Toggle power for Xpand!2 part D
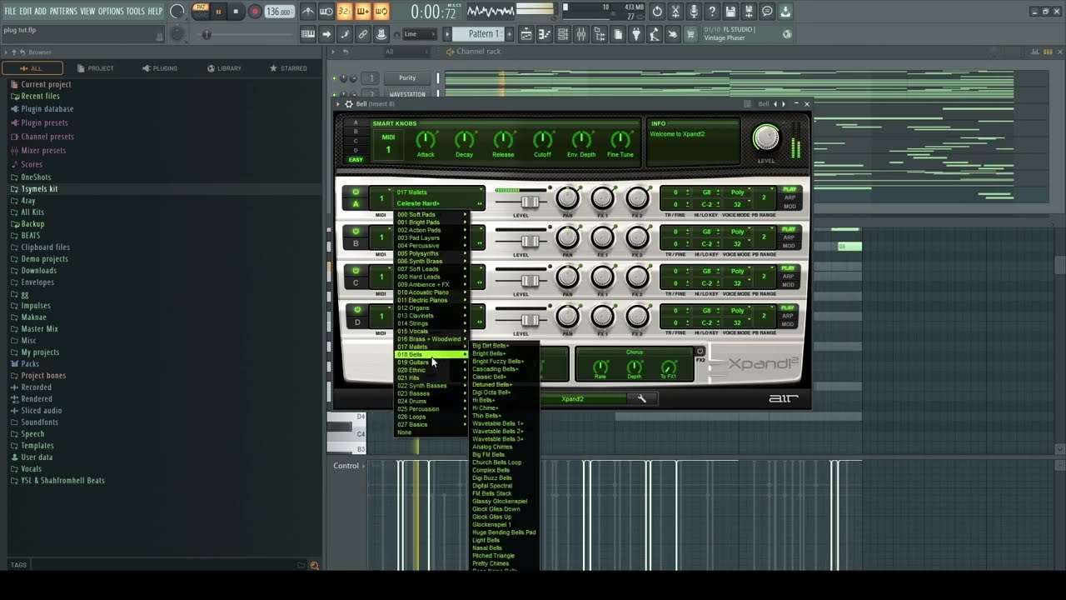This screenshot has height=600, width=1066. 356,309
